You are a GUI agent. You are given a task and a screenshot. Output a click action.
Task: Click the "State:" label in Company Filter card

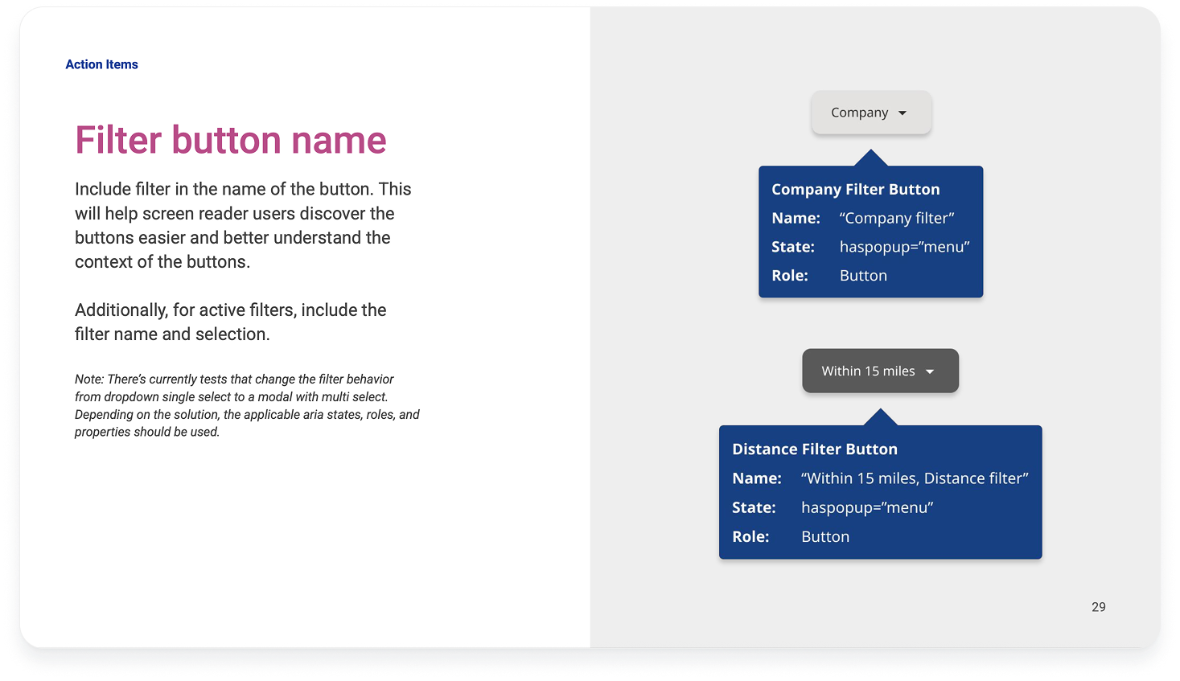pos(793,247)
